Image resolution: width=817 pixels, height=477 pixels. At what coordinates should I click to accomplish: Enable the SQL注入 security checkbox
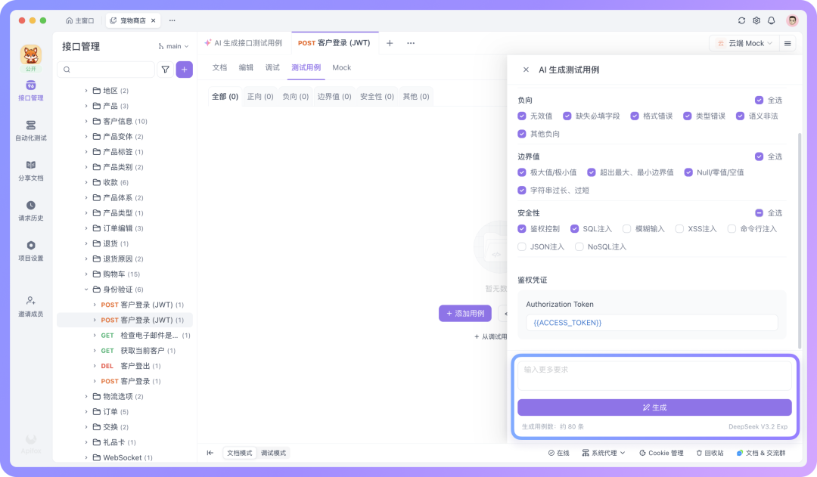tap(574, 228)
